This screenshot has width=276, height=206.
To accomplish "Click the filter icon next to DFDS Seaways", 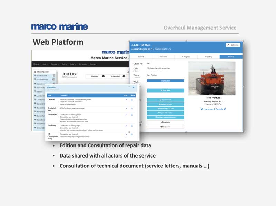I will click(35, 79).
